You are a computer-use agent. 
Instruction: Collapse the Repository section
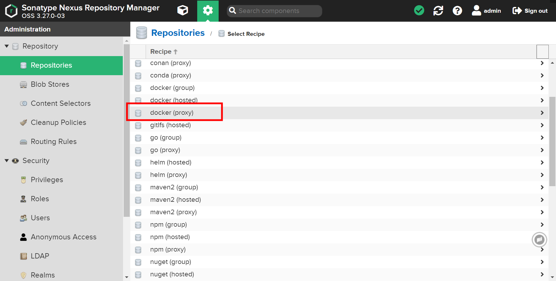tap(6, 46)
